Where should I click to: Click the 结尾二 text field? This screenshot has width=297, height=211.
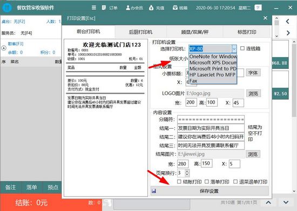pos(211,137)
